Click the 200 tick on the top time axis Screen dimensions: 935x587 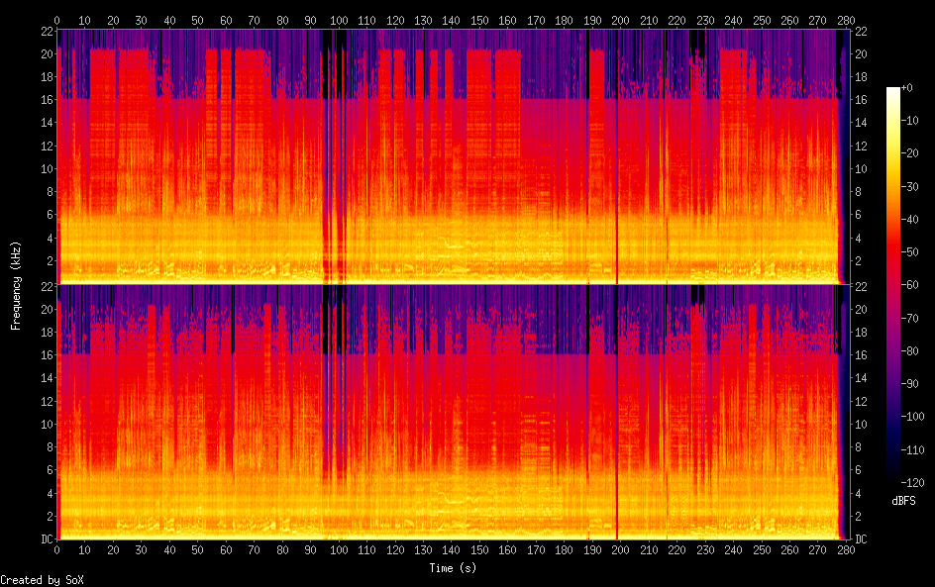coord(621,19)
